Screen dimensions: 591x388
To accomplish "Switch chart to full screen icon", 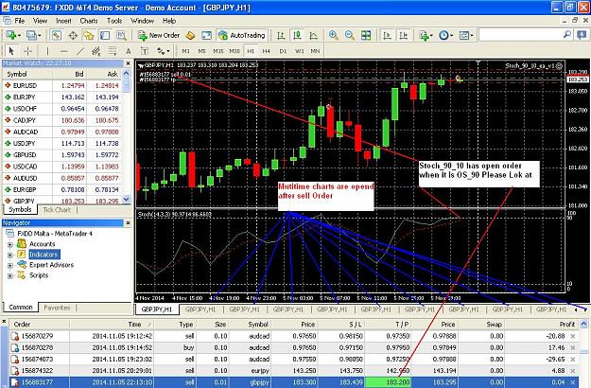I will point(206,35).
